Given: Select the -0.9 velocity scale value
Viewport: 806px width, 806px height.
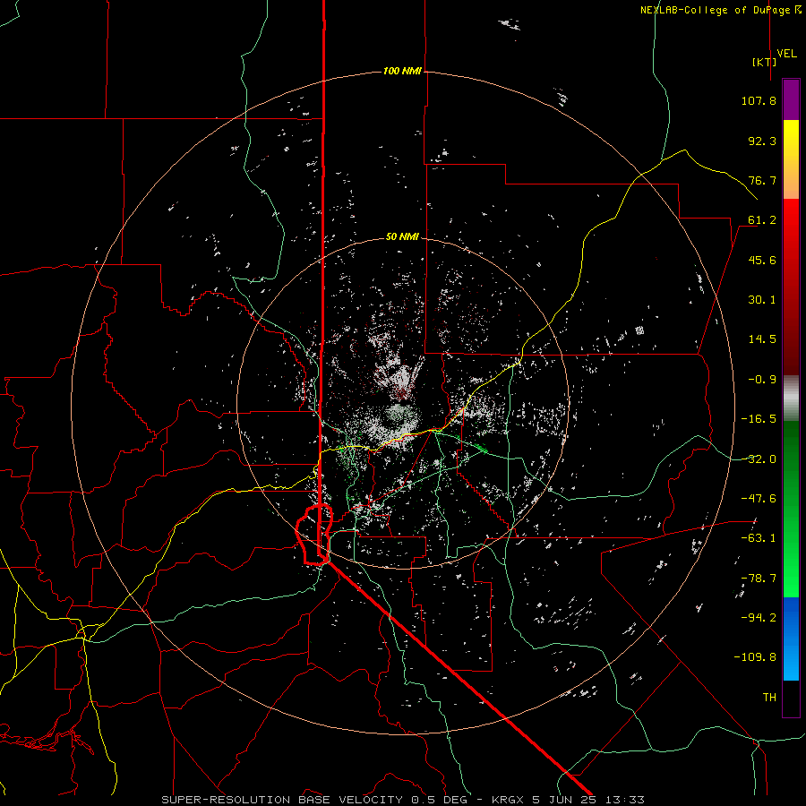Looking at the screenshot, I should (x=762, y=380).
